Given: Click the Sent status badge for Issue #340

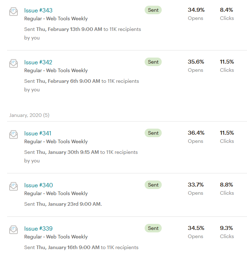Looking at the screenshot, I should [x=153, y=185].
